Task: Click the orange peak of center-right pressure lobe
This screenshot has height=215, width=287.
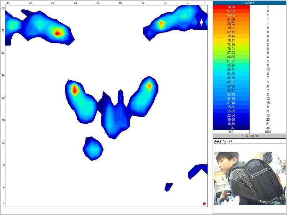Action: [x=149, y=86]
